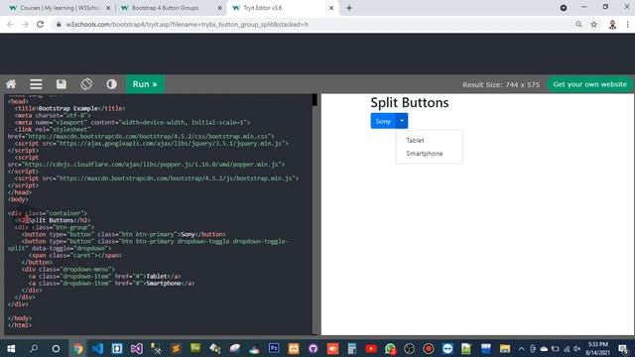Open a new browser tab
635x357 pixels.
pyautogui.click(x=349, y=8)
